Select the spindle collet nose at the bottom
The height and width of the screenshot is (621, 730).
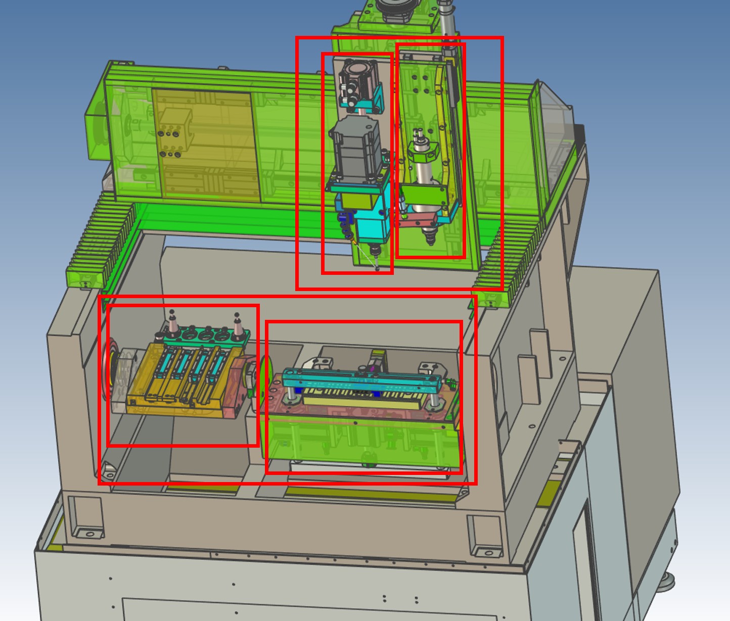(429, 234)
